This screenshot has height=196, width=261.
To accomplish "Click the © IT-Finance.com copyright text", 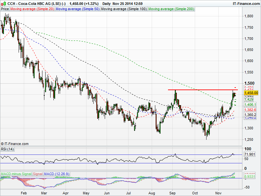I will (x=15, y=143).
